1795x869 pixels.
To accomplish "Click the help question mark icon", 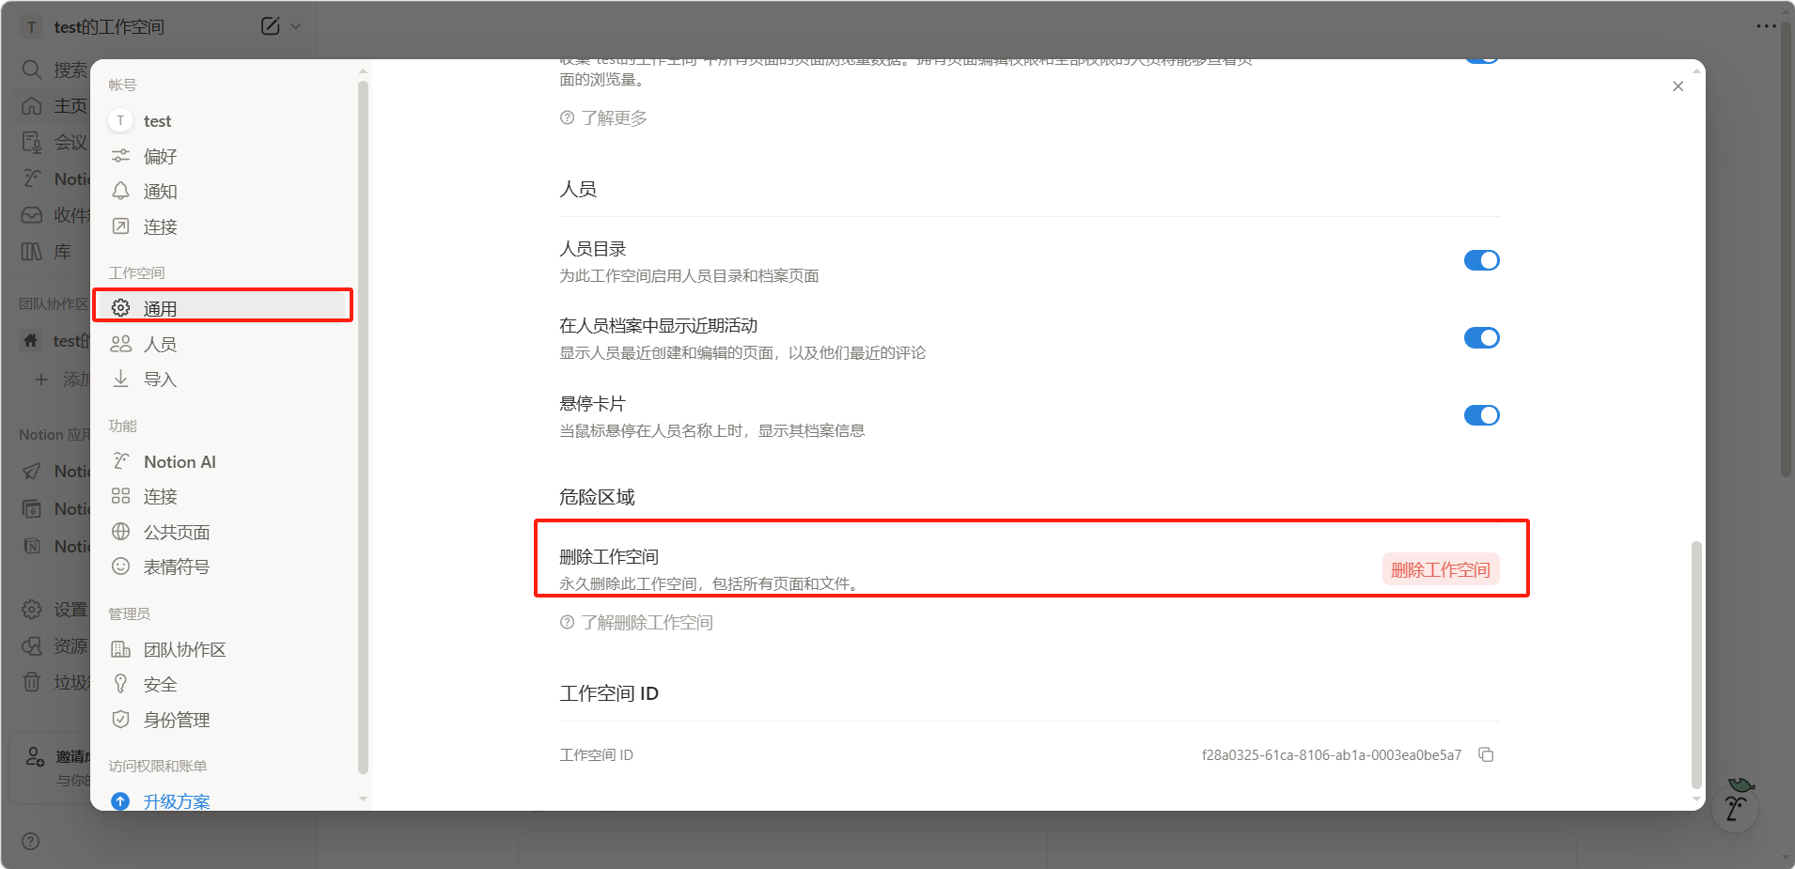I will [x=31, y=841].
